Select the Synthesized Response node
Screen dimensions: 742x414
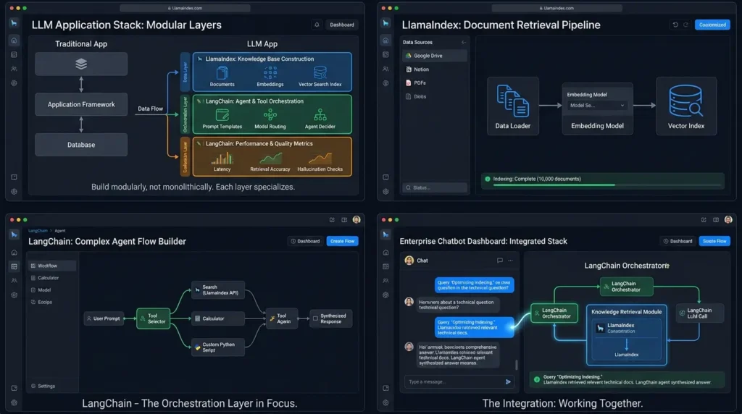[x=330, y=318]
